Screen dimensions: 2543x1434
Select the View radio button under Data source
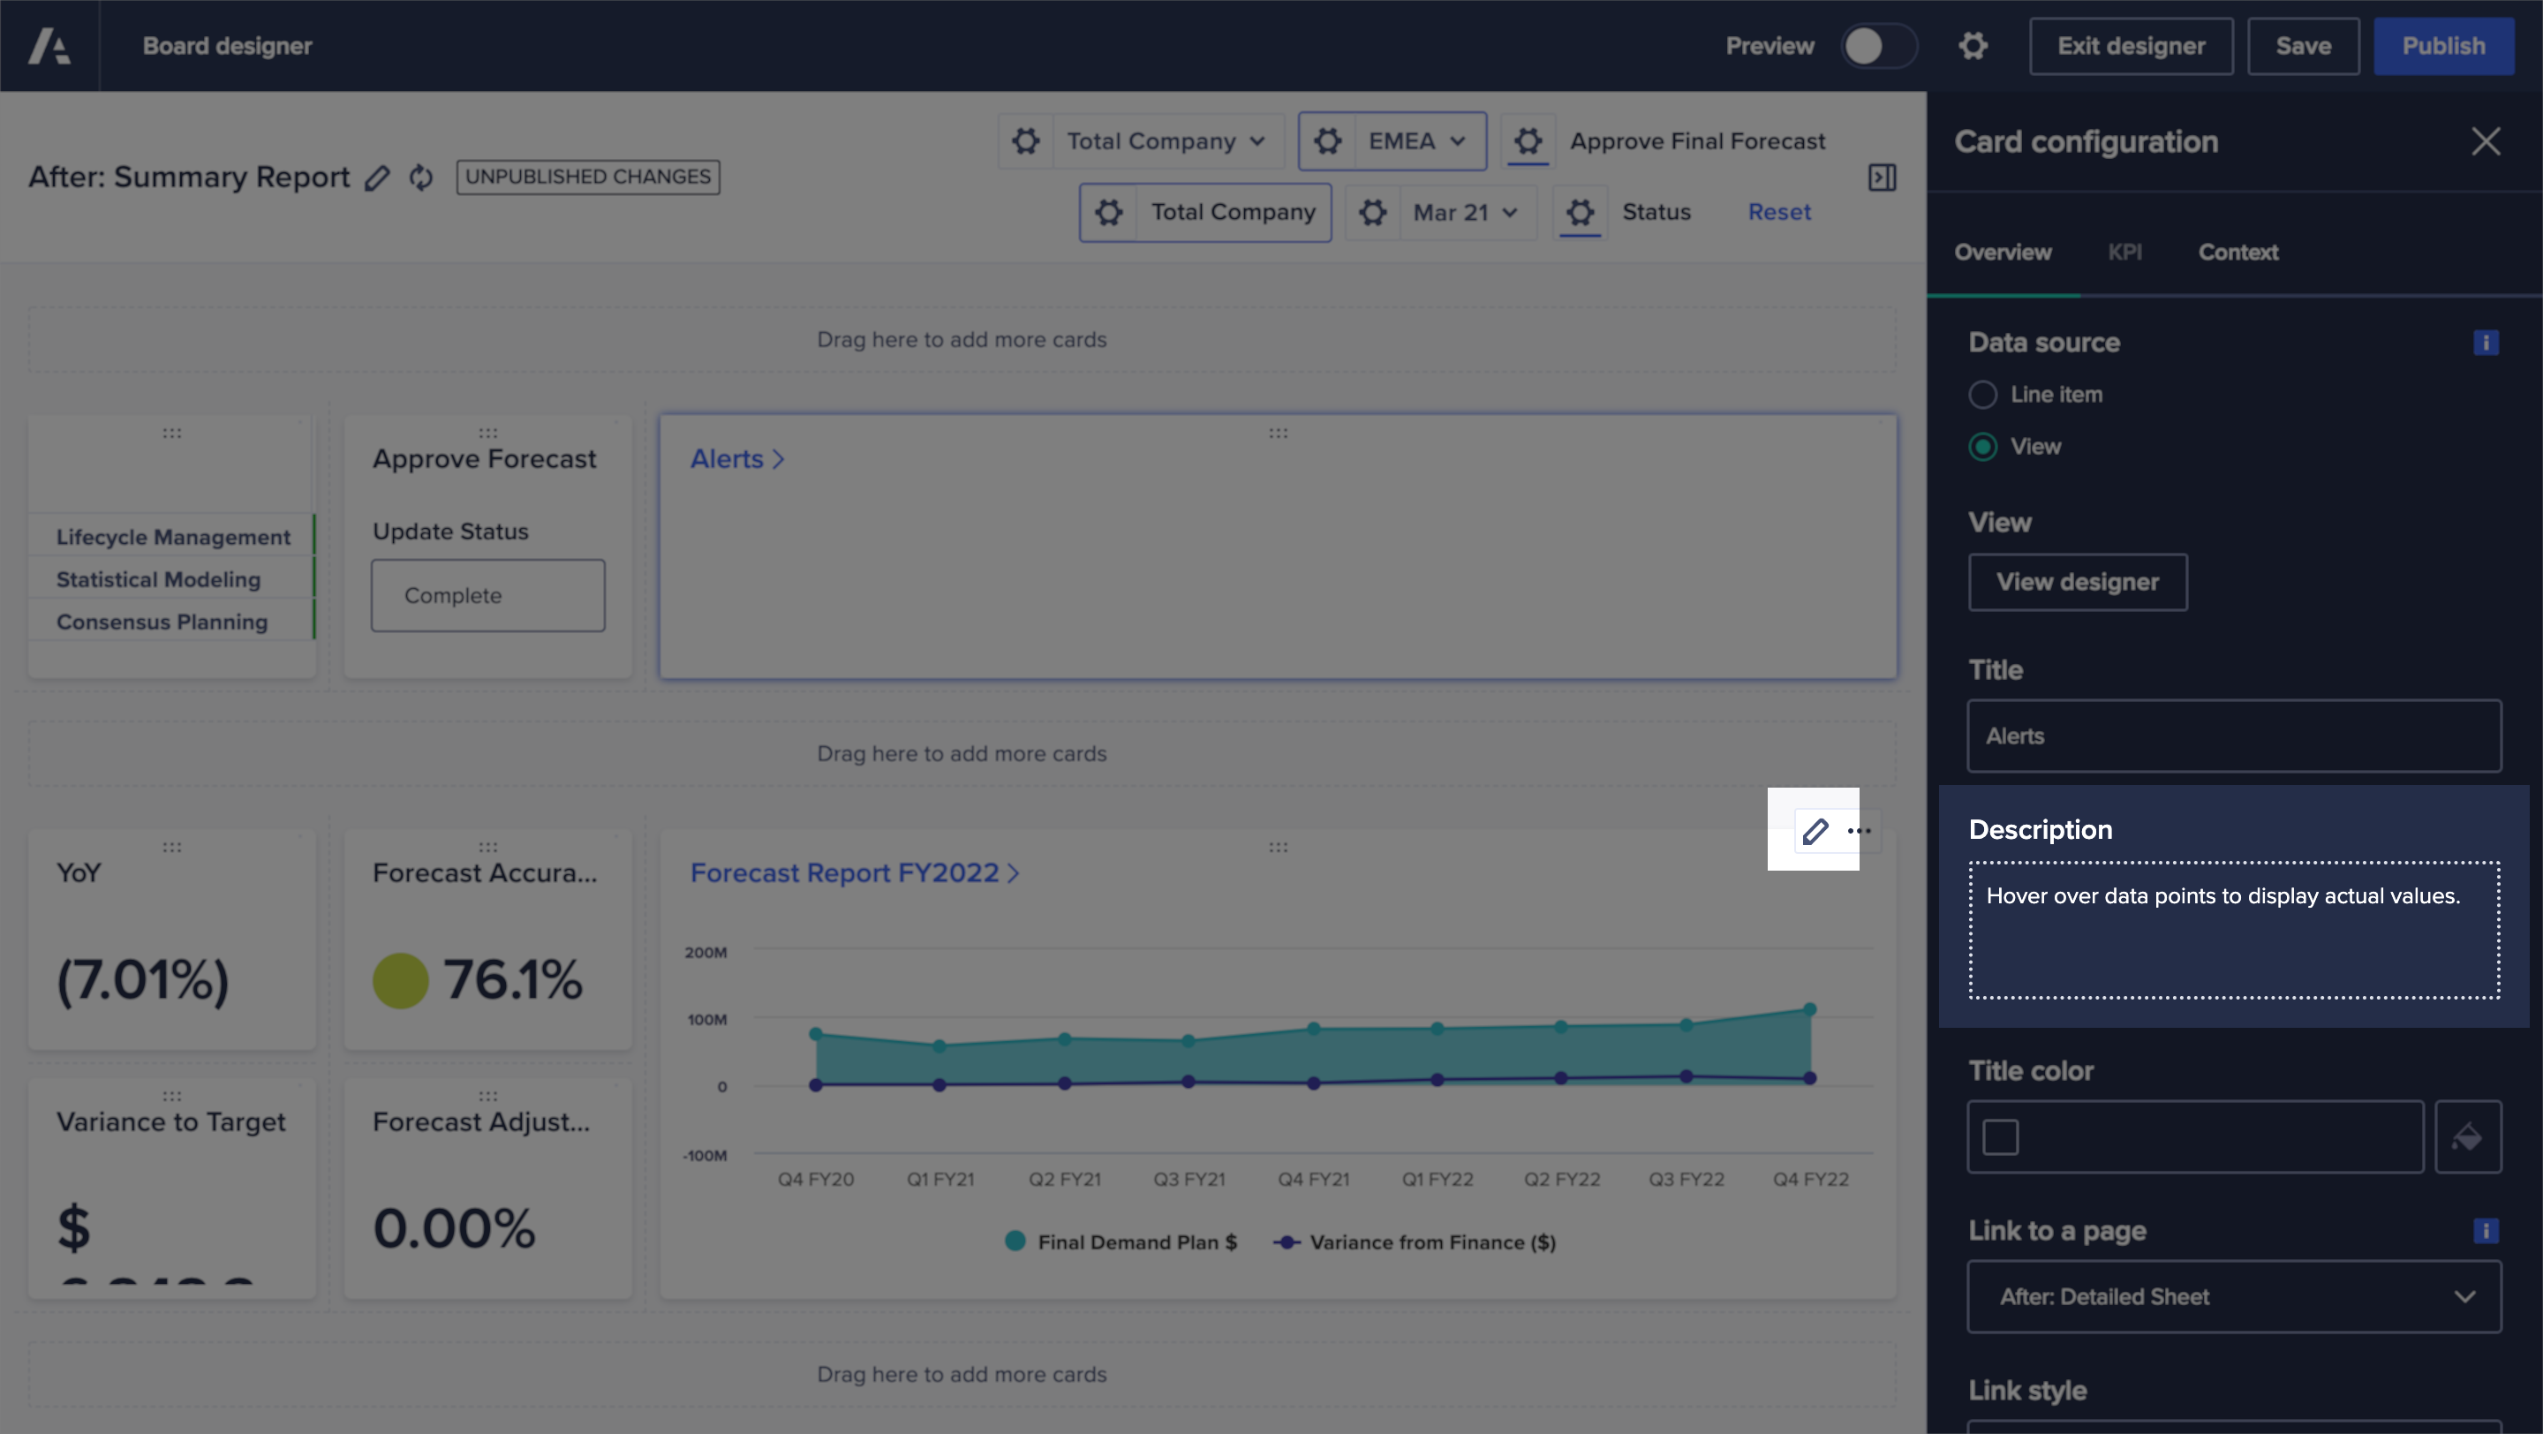pyautogui.click(x=1982, y=445)
